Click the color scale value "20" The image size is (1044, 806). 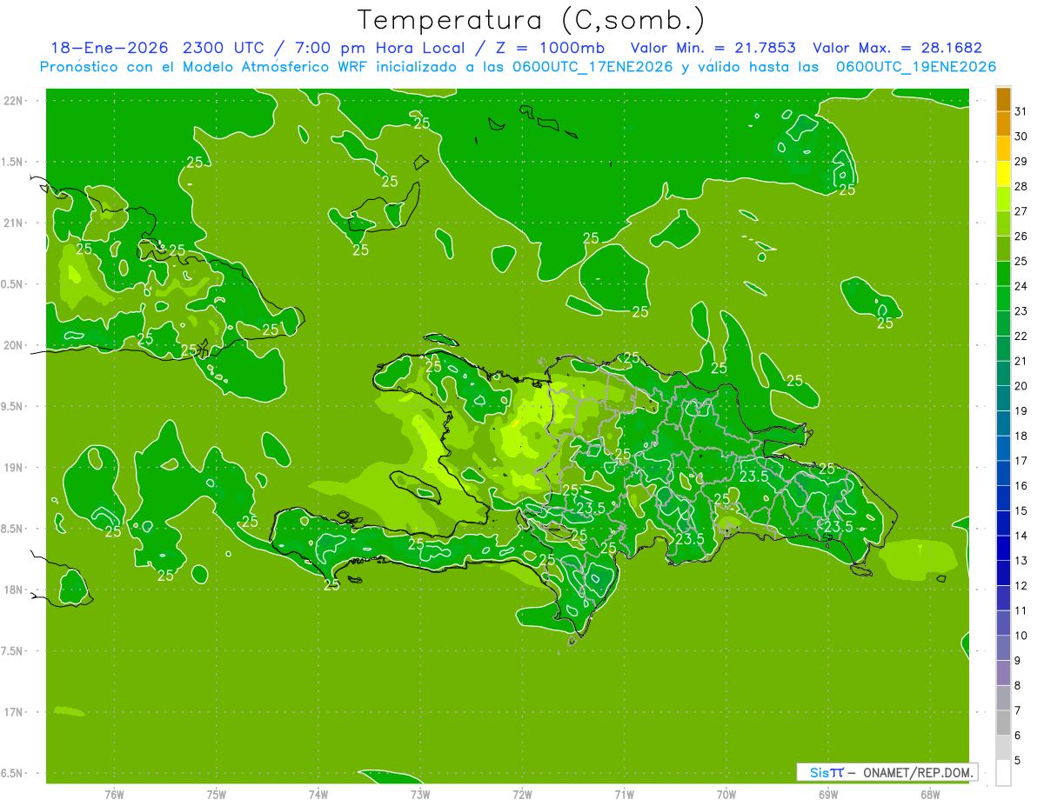[x=1021, y=386]
